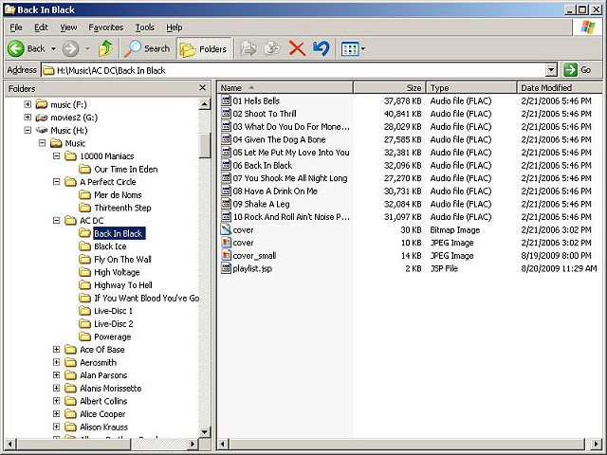The height and width of the screenshot is (455, 607).
Task: Click the title bar folder icon
Action: [x=9, y=9]
